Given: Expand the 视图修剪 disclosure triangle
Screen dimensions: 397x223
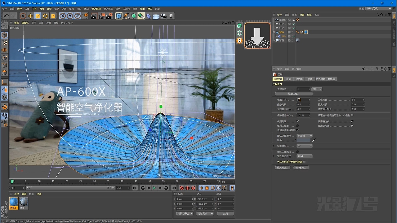Looking at the screenshot, I should click(x=274, y=146).
